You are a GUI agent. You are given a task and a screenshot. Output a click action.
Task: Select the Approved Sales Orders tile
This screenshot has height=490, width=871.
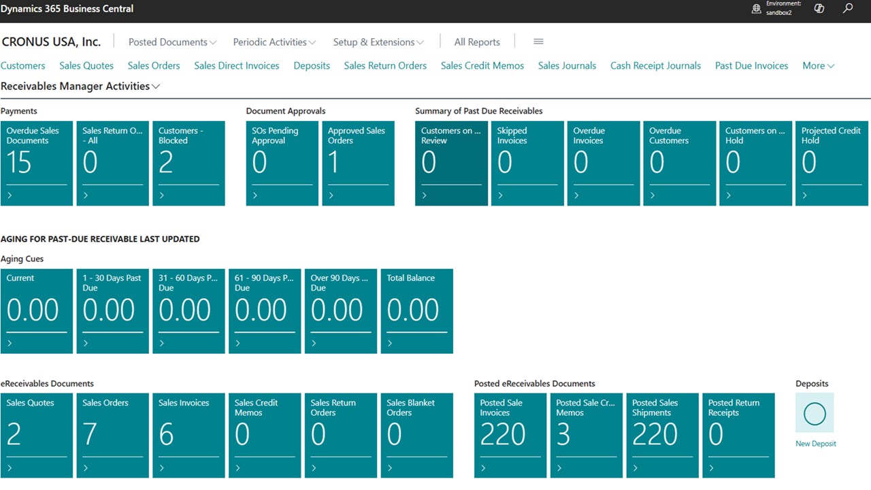(x=358, y=163)
